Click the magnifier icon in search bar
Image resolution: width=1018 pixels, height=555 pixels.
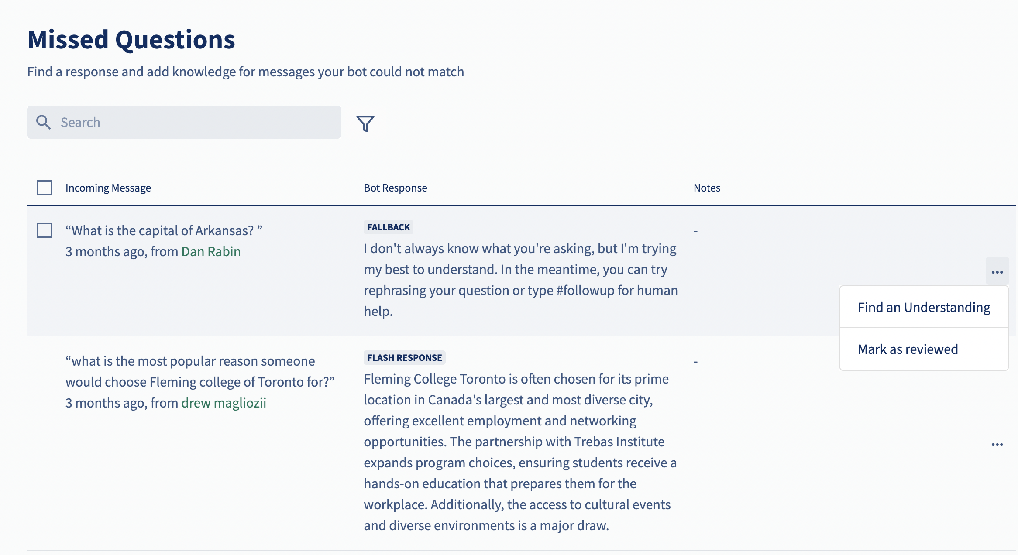coord(43,122)
